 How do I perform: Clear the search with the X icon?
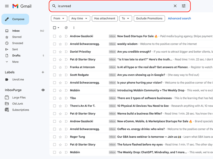(x=175, y=6)
